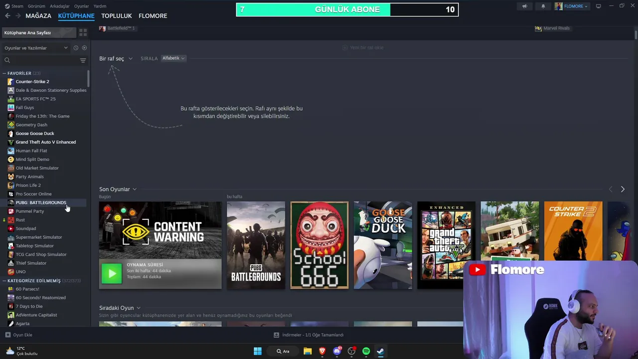Open İndirmeler downloads status
Screen dimensions: 638x359
pos(309,335)
